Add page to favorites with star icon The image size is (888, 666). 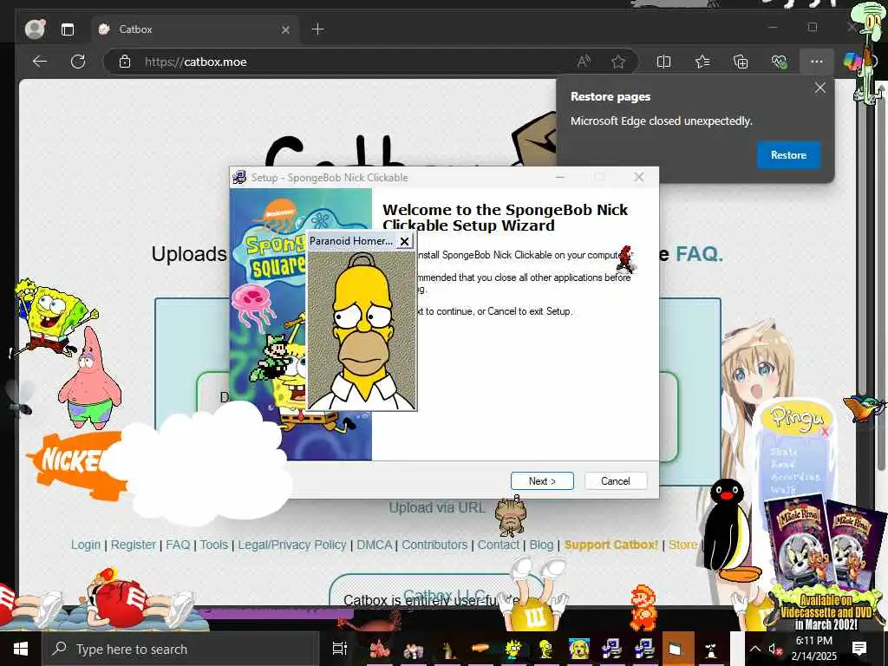[617, 62]
